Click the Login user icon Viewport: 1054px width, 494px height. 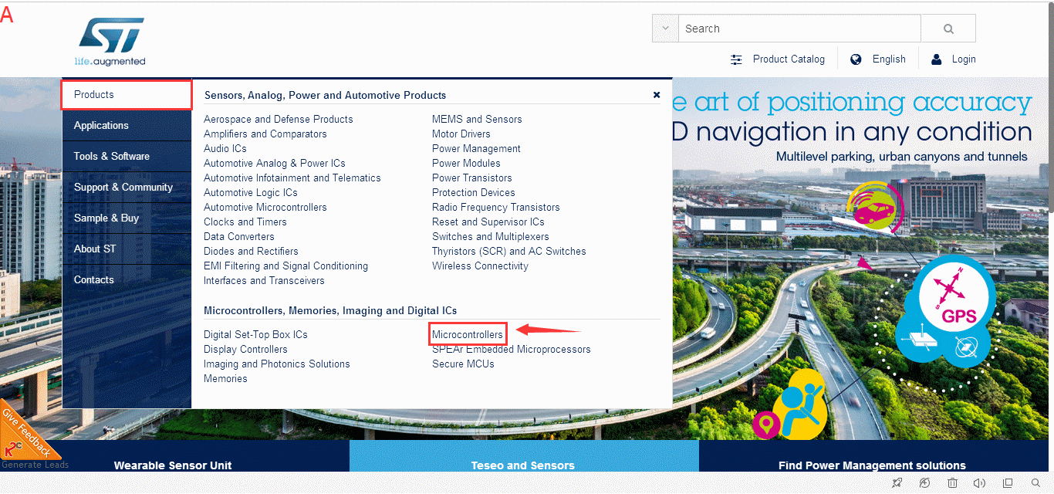937,59
